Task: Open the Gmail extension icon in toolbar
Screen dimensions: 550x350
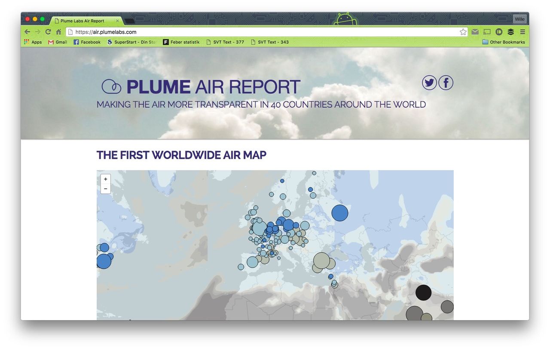Action: click(x=475, y=32)
